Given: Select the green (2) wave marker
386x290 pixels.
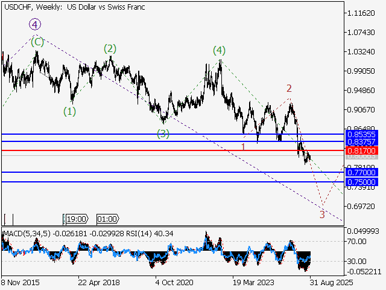Looking at the screenshot, I should (109, 49).
